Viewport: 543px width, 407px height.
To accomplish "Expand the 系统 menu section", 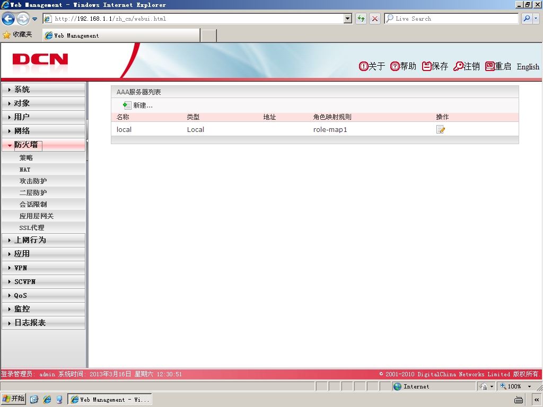I will [x=43, y=89].
